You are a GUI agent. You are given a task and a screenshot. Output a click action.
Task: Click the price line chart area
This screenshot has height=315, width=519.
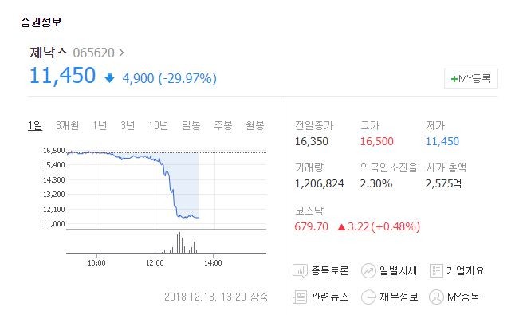point(167,189)
